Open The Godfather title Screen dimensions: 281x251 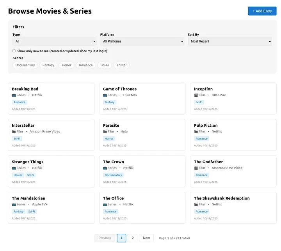click(x=208, y=162)
